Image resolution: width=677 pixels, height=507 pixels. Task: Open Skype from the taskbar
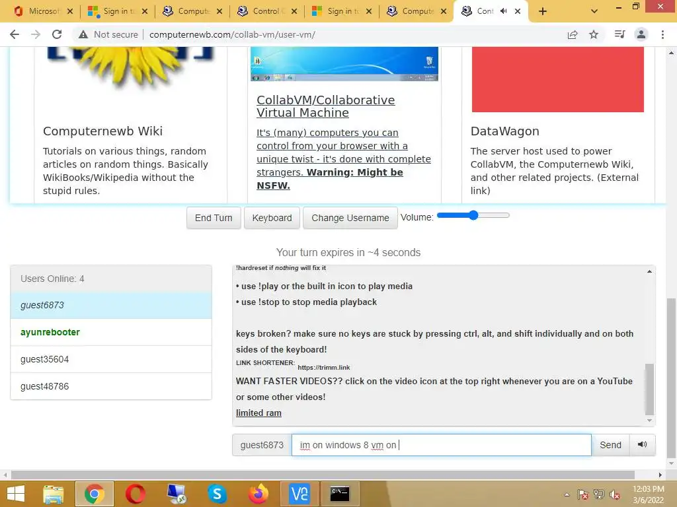click(x=217, y=494)
